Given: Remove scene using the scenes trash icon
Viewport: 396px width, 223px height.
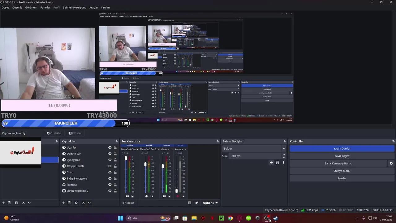Looking at the screenshot, I should (9, 203).
